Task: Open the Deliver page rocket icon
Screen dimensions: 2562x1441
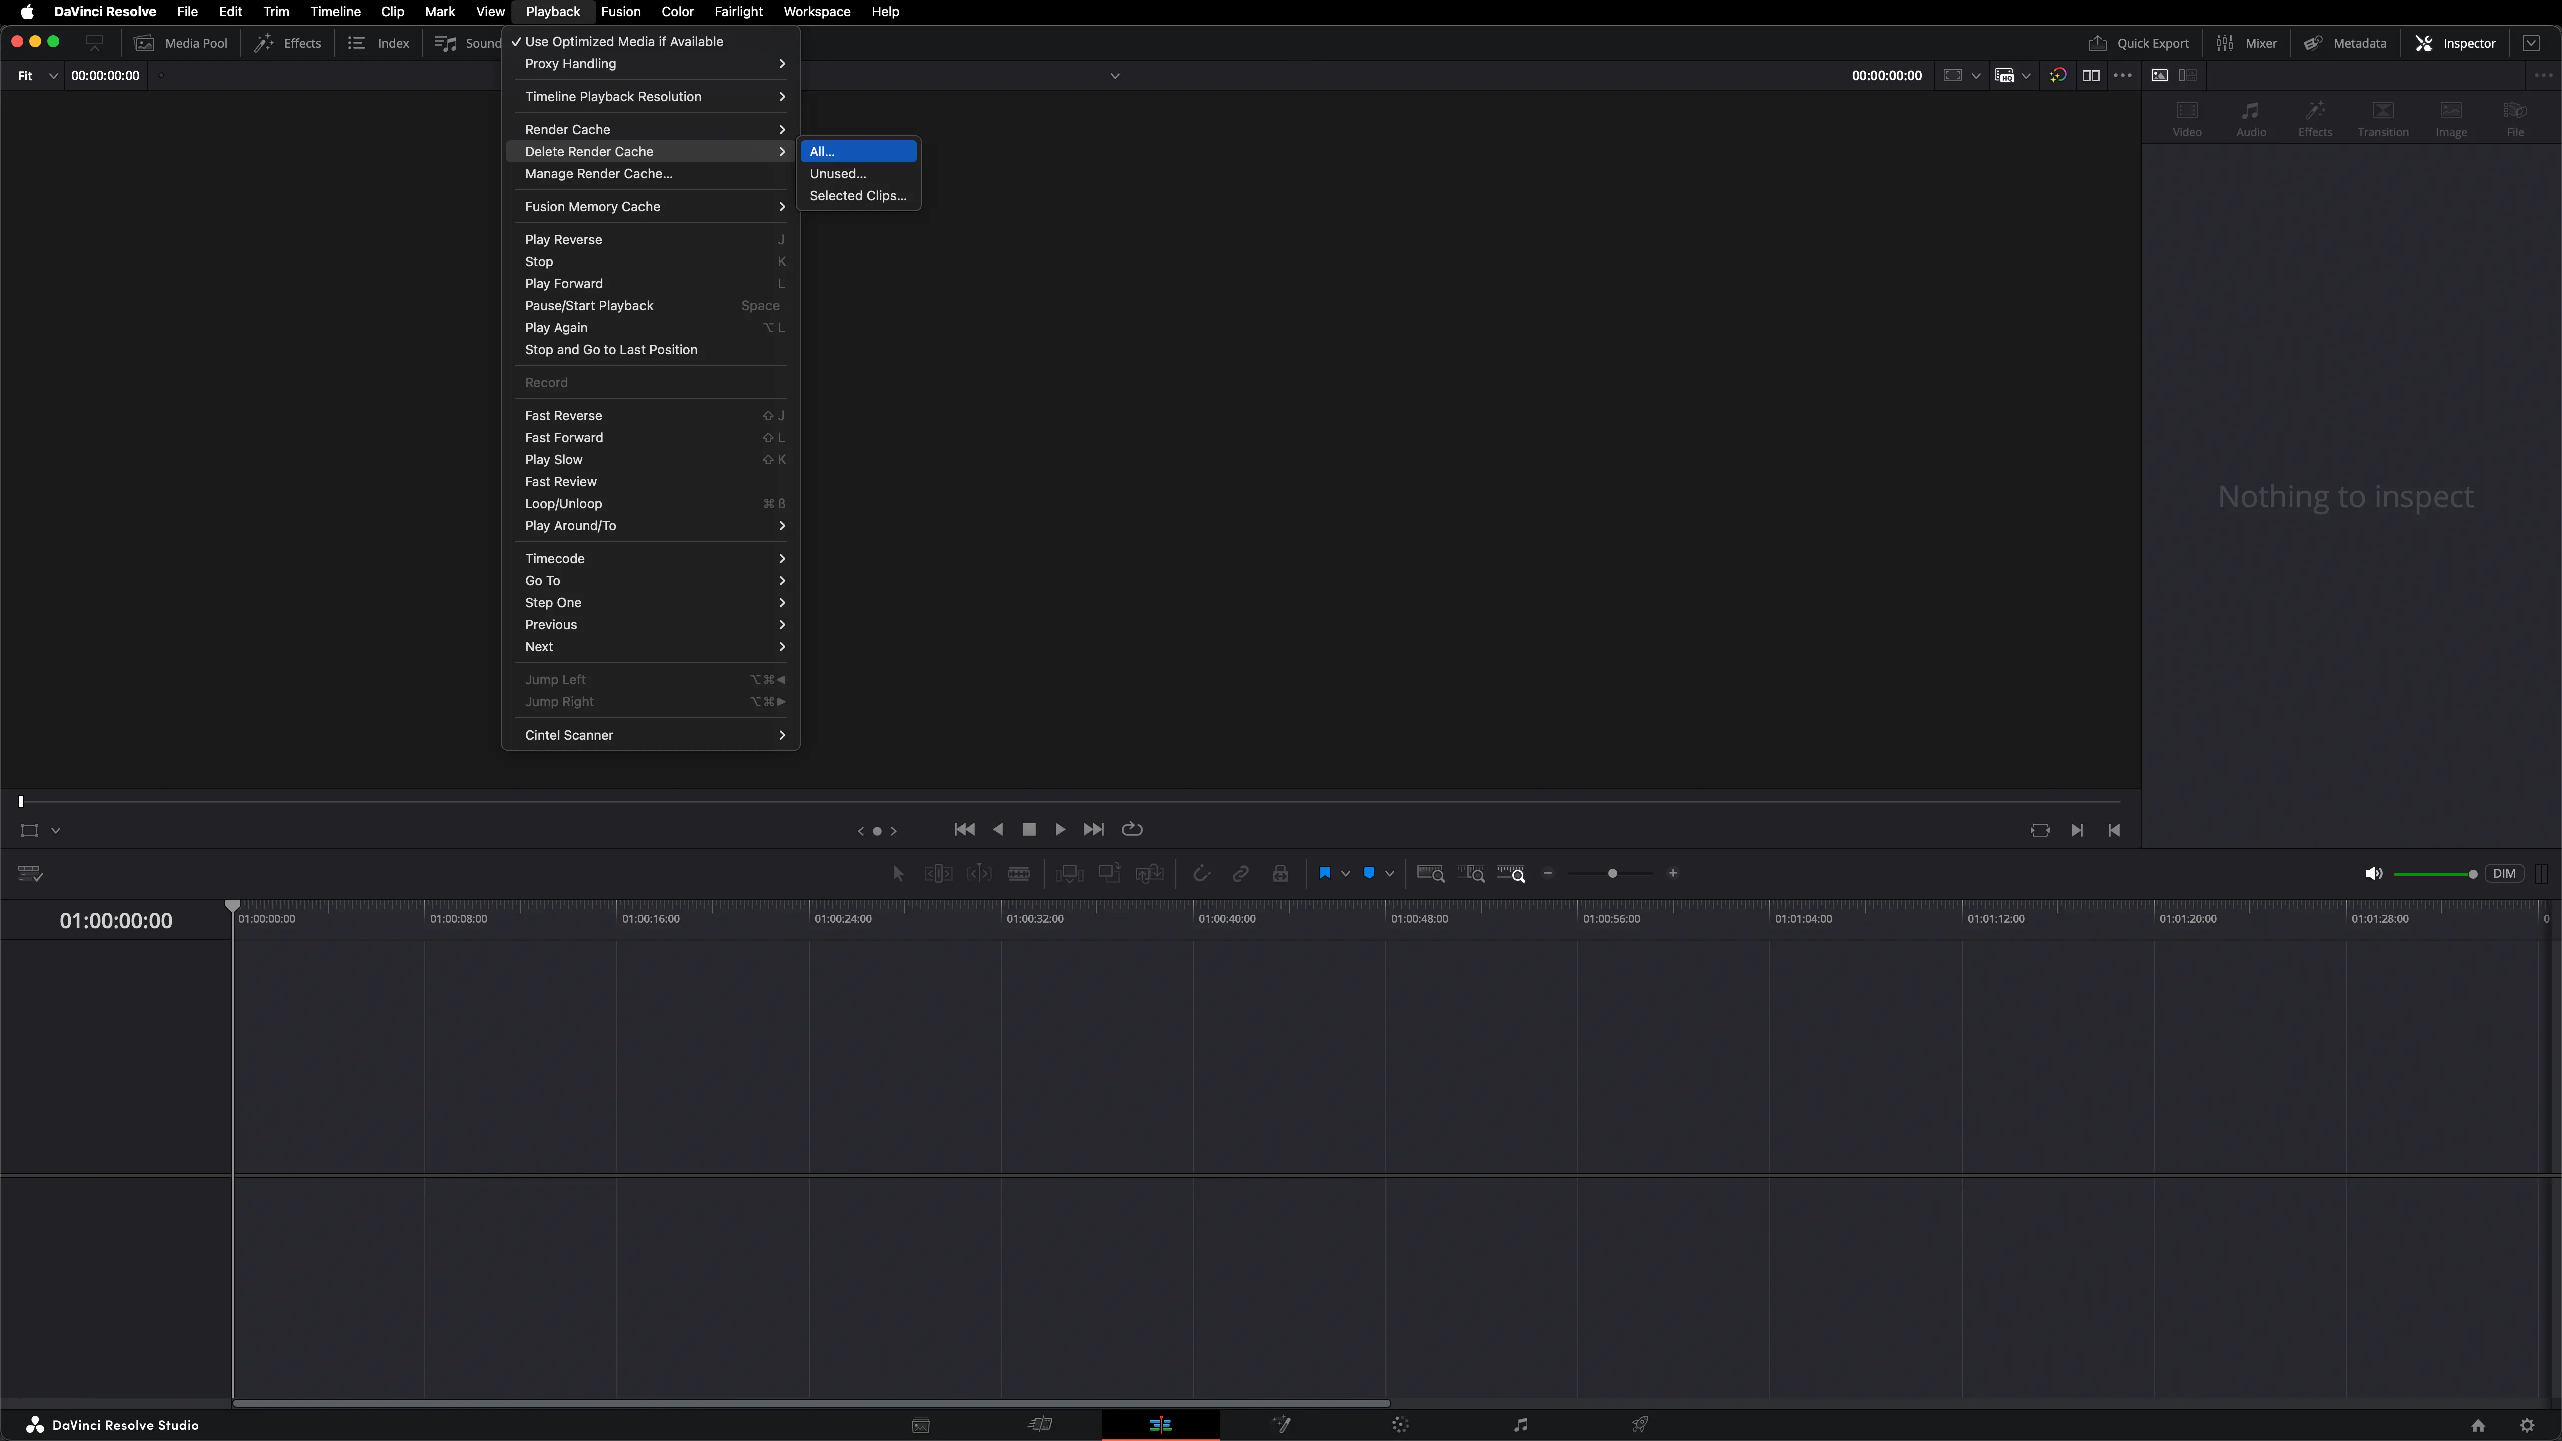Action: [1640, 1424]
